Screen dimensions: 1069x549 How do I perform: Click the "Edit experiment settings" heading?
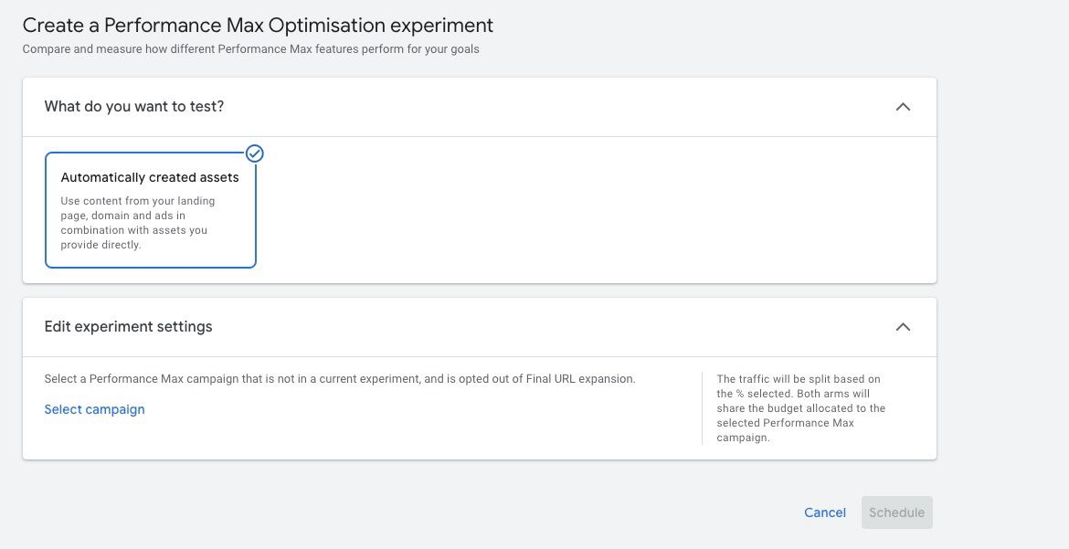pos(128,326)
